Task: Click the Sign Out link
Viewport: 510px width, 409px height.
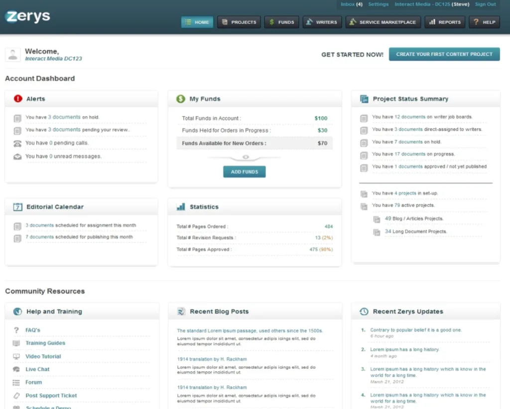Action: (485, 4)
